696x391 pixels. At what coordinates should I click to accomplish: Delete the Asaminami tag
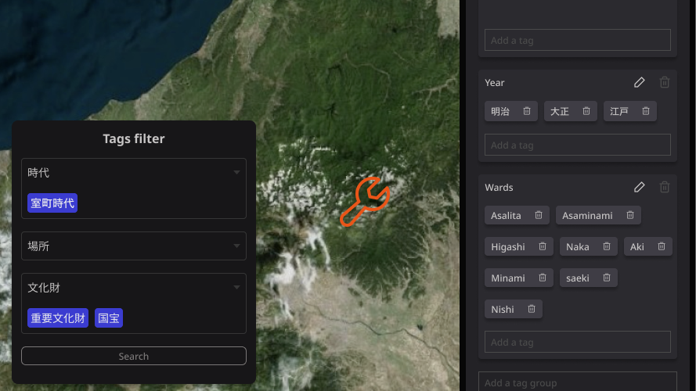click(630, 215)
